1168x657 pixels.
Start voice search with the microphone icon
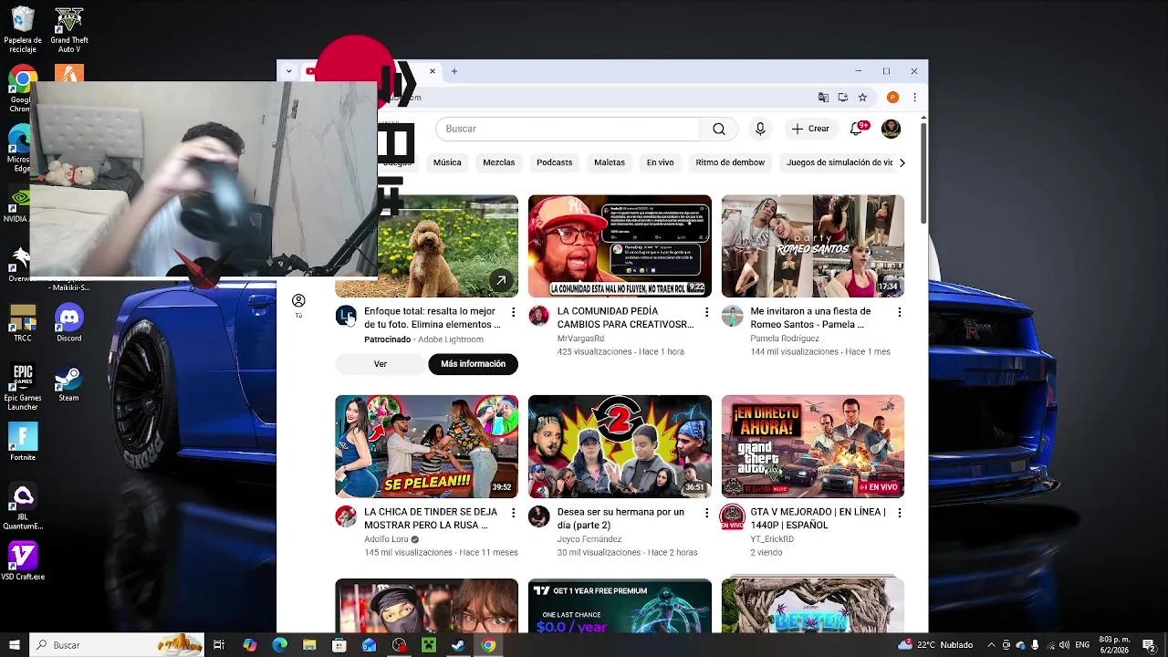click(760, 129)
